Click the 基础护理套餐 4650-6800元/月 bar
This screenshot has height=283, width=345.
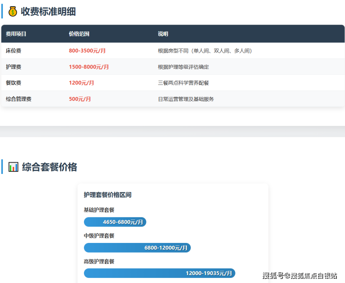[115, 222]
